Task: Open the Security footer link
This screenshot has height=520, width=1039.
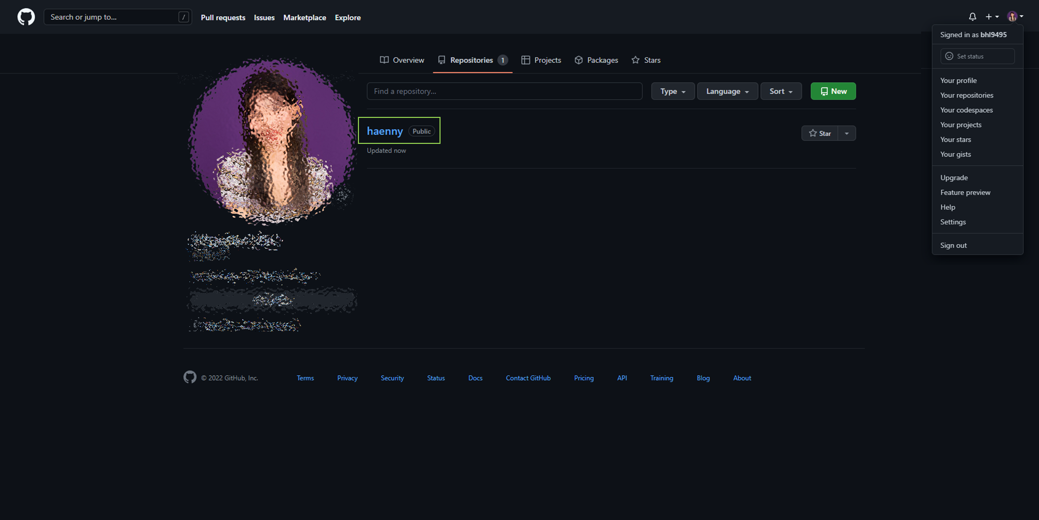Action: pos(392,378)
